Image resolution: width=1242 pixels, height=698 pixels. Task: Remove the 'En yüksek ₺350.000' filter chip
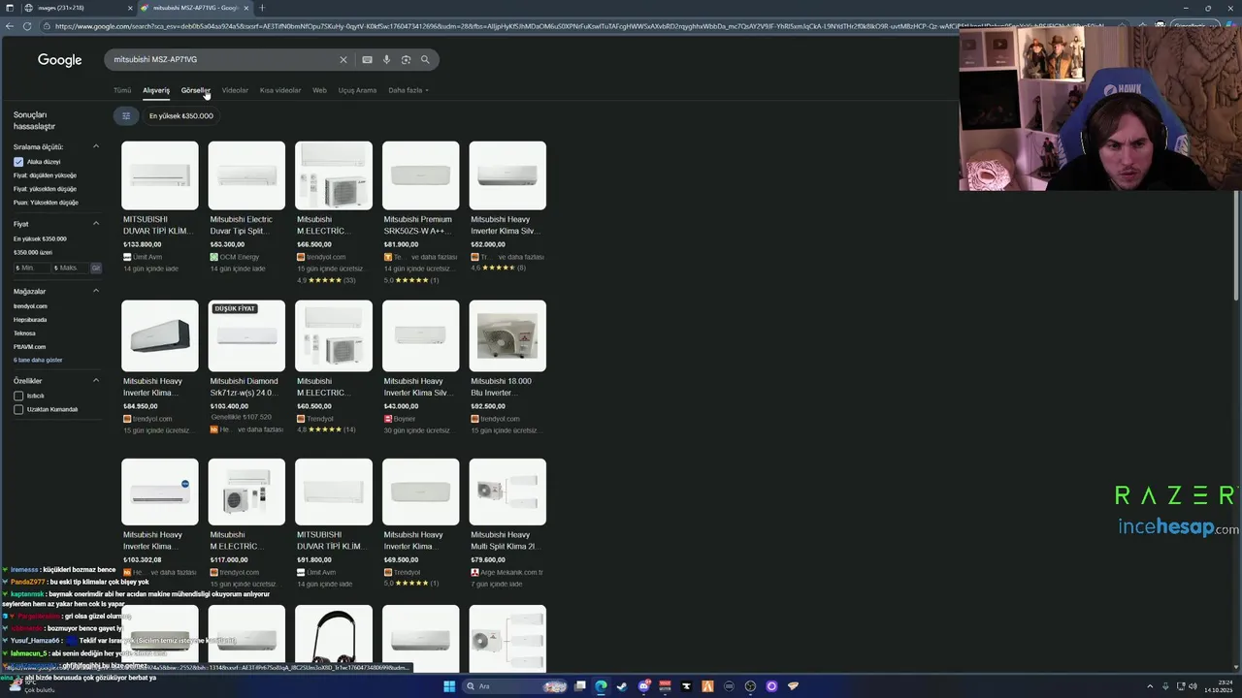click(x=180, y=115)
